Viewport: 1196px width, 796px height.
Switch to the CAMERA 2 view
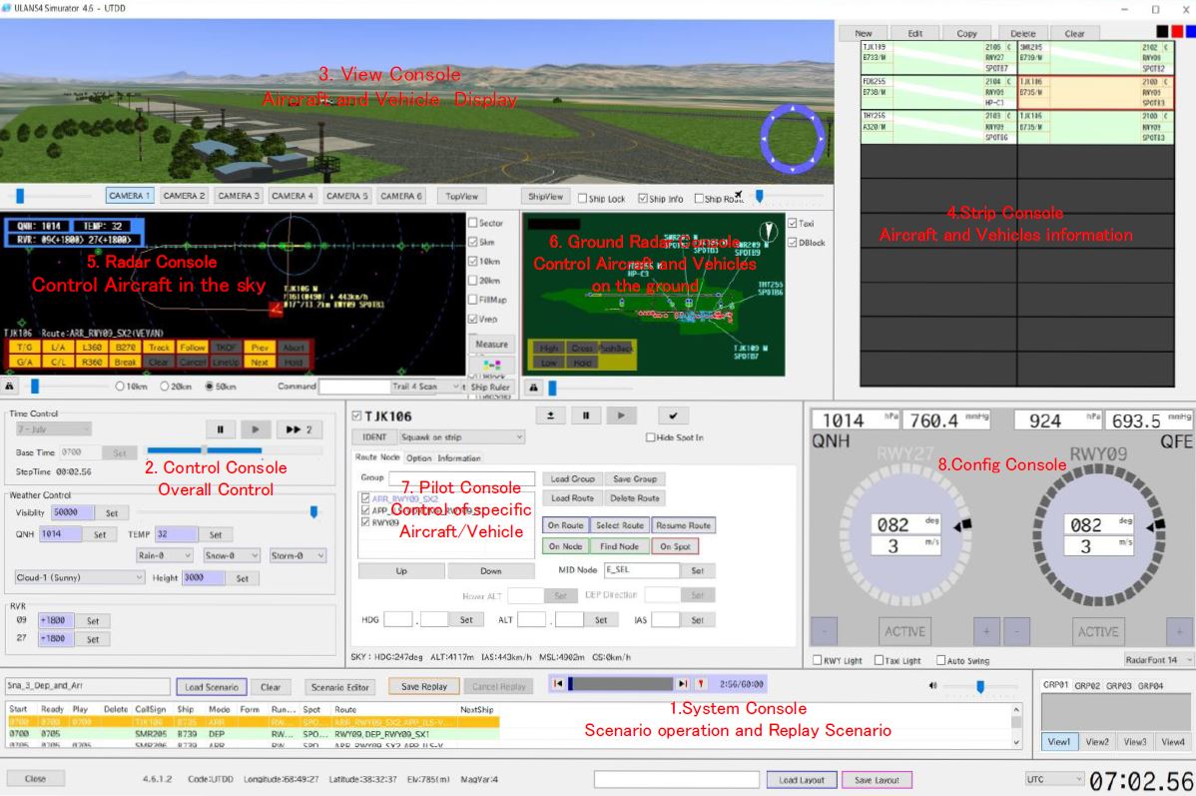(x=184, y=196)
